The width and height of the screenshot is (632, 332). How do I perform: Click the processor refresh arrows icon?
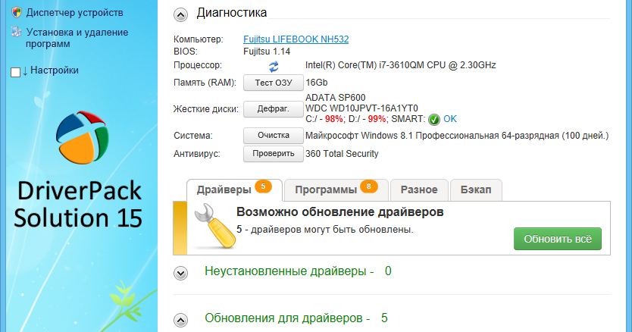pyautogui.click(x=274, y=66)
